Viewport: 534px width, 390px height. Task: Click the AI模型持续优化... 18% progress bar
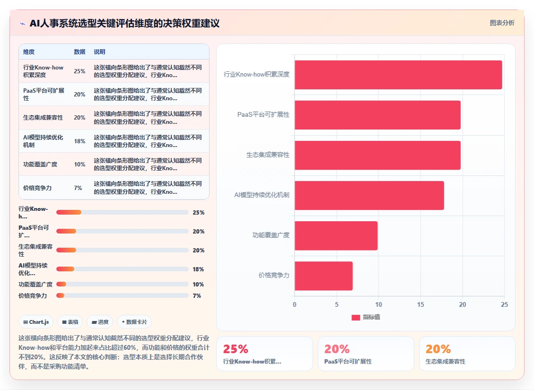(x=122, y=269)
